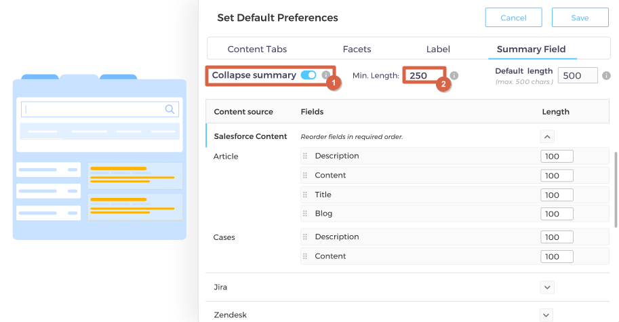Click the Min. Length value field
619x322 pixels.
(424, 76)
